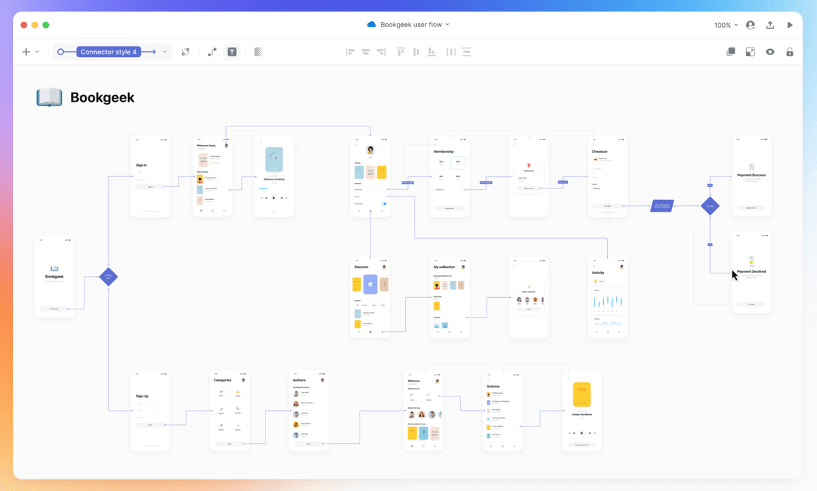This screenshot has width=817, height=491.
Task: Select the Delicious Cooking player artboard
Action: coord(274,176)
